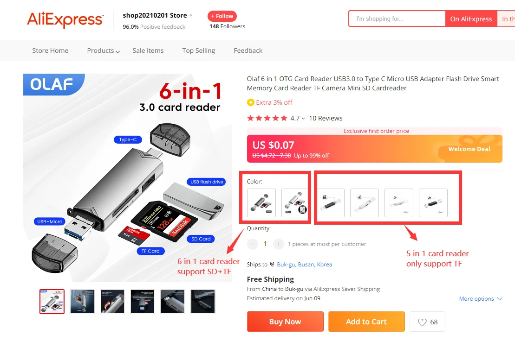Expand More options for shipping
This screenshot has width=515, height=341.
click(x=481, y=298)
